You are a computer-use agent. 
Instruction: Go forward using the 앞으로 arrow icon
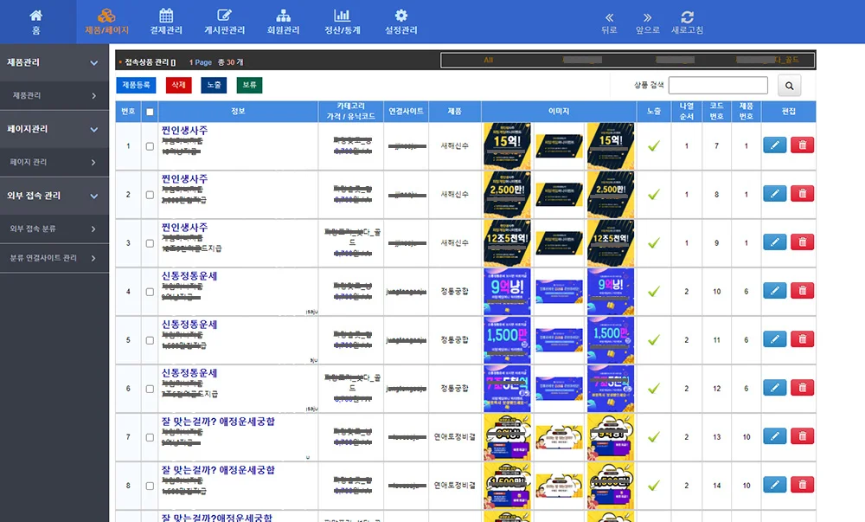click(x=647, y=17)
